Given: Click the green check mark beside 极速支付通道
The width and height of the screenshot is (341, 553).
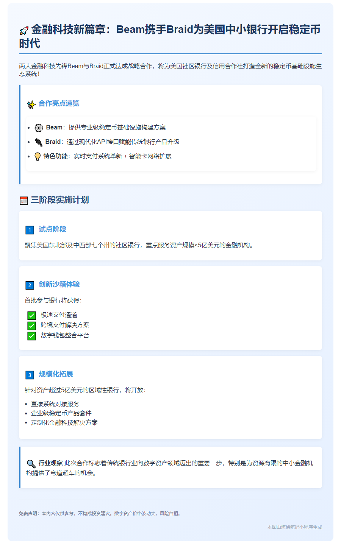Looking at the screenshot, I should (32, 315).
